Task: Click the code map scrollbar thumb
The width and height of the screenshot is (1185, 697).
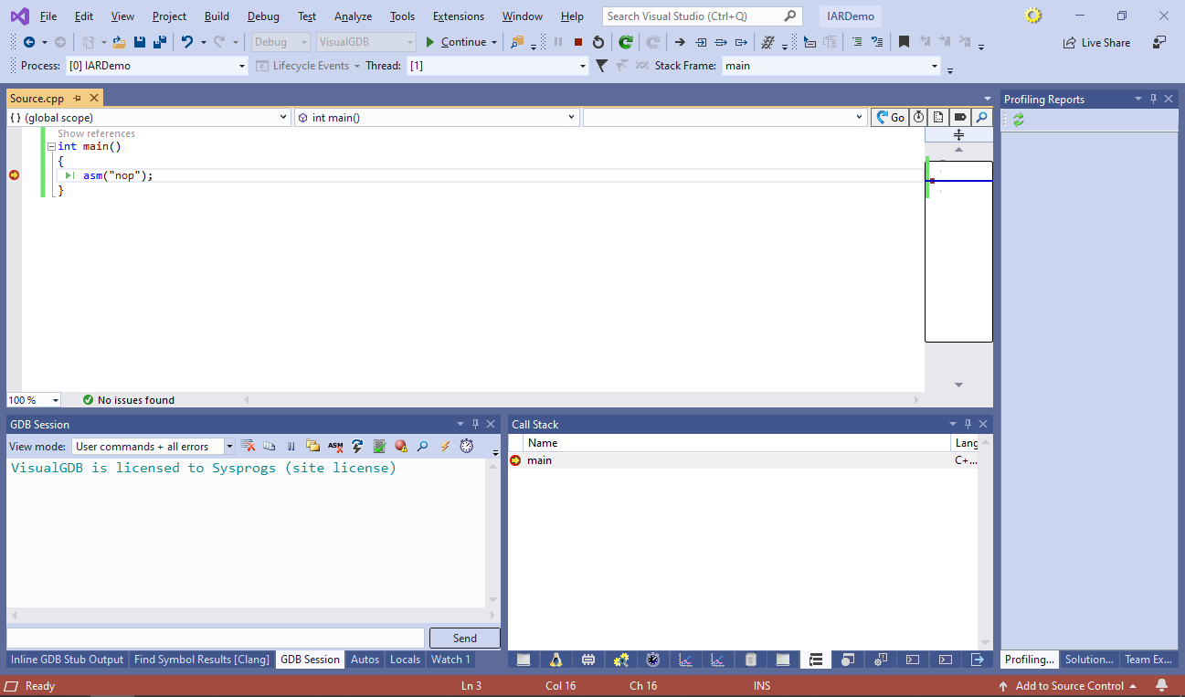Action: click(958, 251)
